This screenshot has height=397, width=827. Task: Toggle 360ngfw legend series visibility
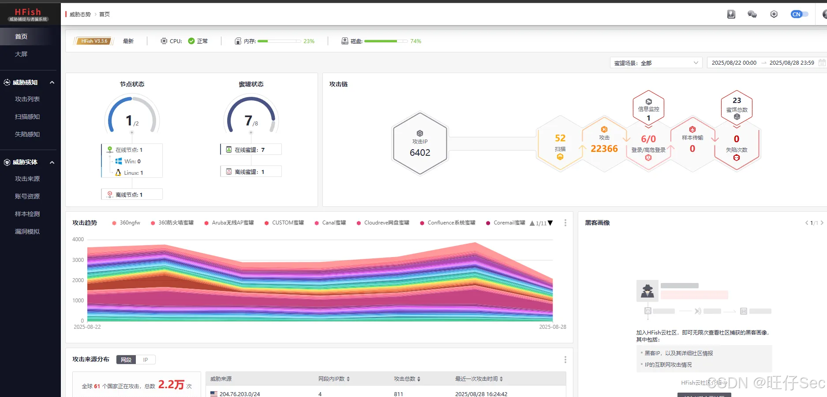tap(126, 223)
